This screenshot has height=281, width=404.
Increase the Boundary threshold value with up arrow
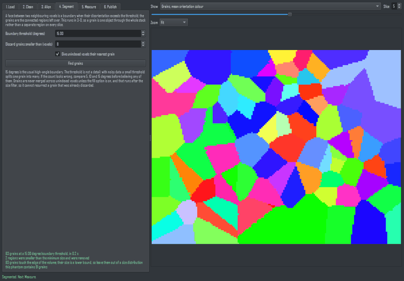[143, 32]
